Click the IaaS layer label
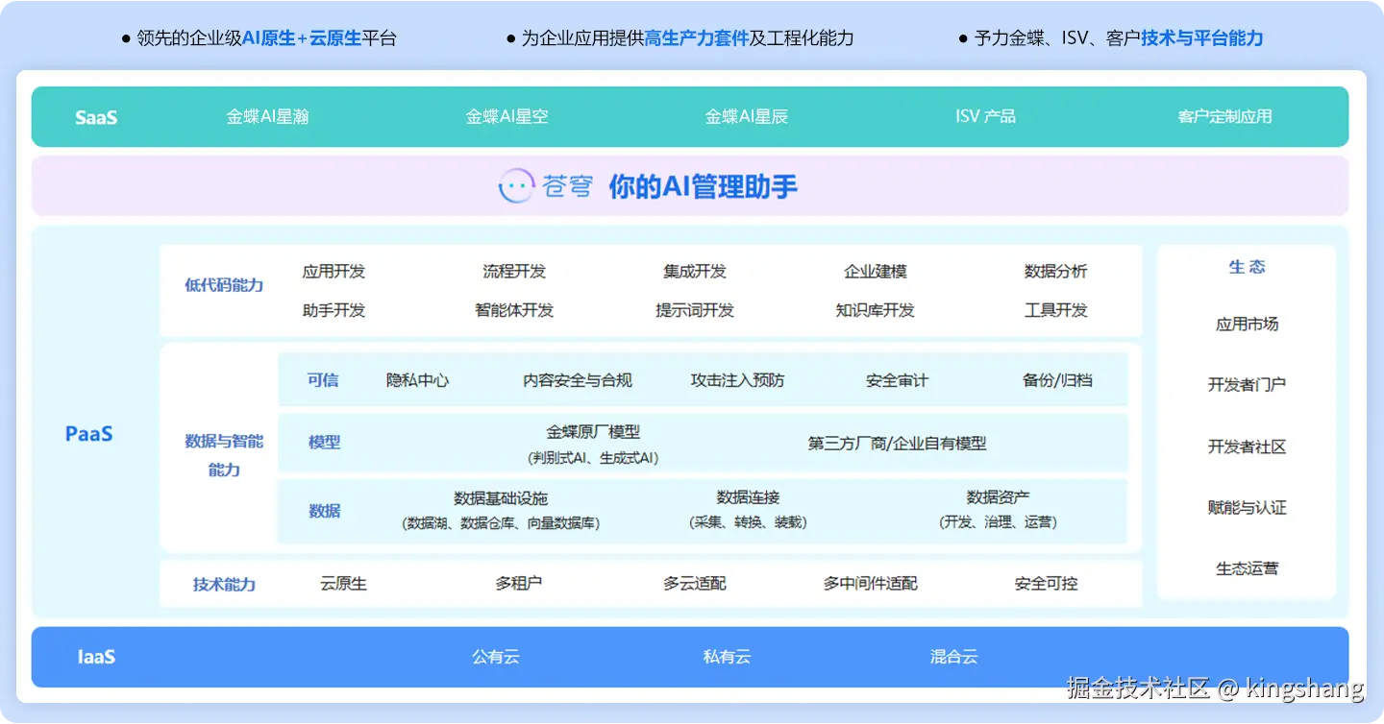This screenshot has height=724, width=1384. tap(96, 658)
